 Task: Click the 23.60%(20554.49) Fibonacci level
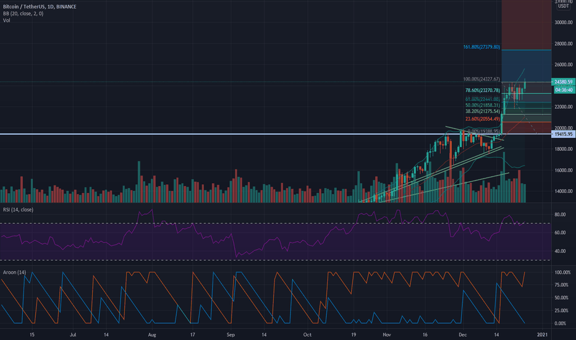pyautogui.click(x=483, y=119)
